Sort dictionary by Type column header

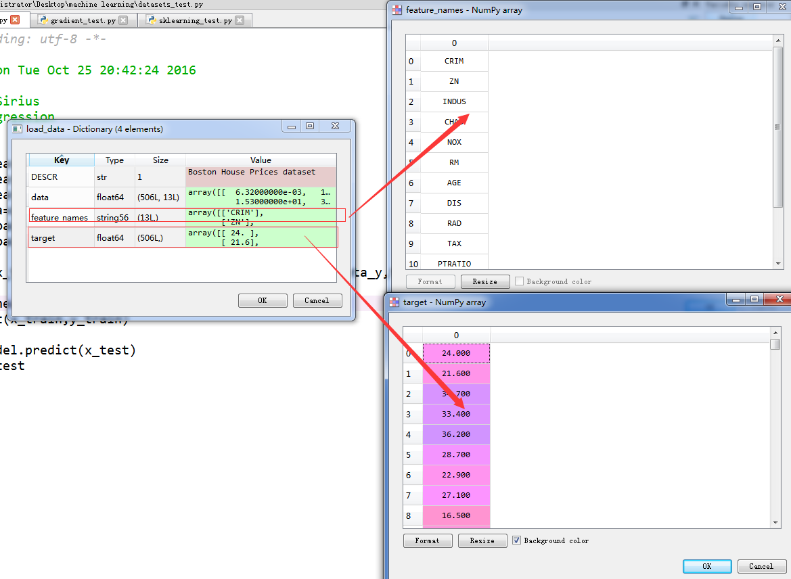coord(114,160)
